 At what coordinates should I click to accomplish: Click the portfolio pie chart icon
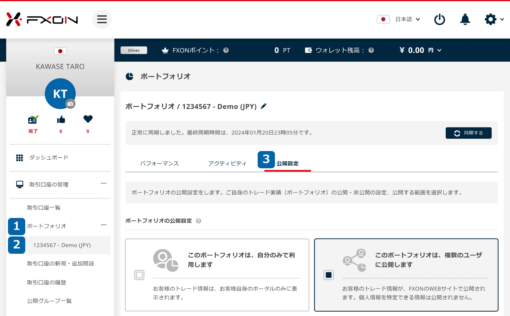tap(129, 77)
